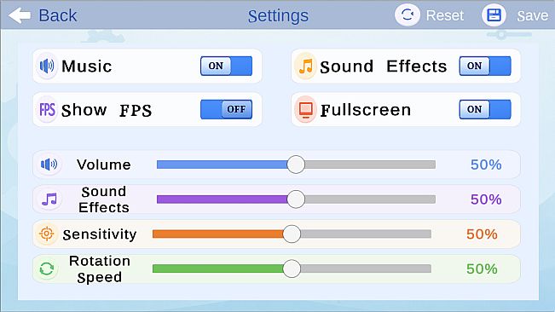The height and width of the screenshot is (312, 555).
Task: Go Back using the Back text
Action: point(58,15)
